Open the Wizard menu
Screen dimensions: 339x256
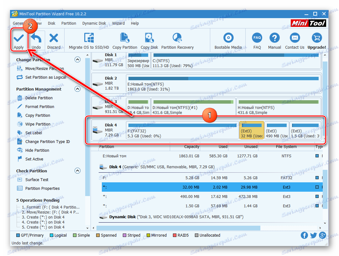118,23
